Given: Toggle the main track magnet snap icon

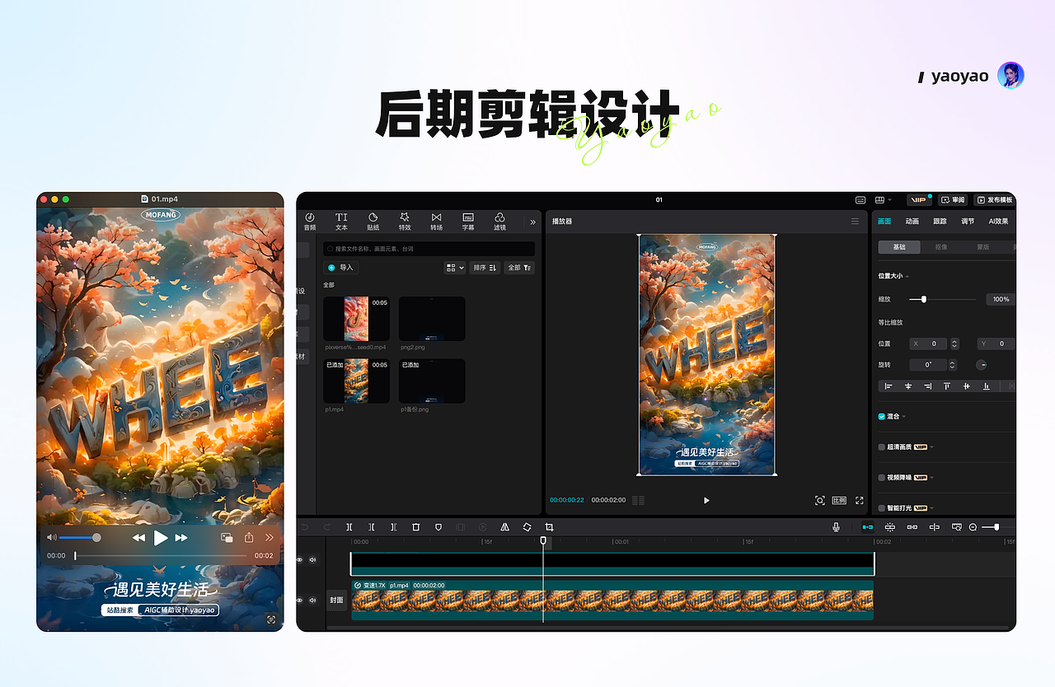Looking at the screenshot, I should tap(868, 527).
